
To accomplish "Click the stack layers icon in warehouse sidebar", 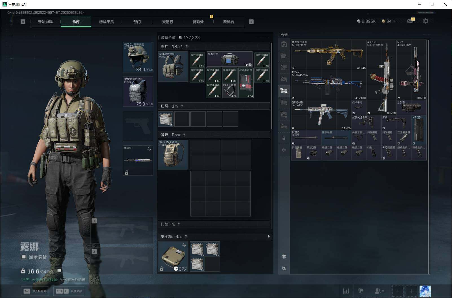I will coord(284,257).
